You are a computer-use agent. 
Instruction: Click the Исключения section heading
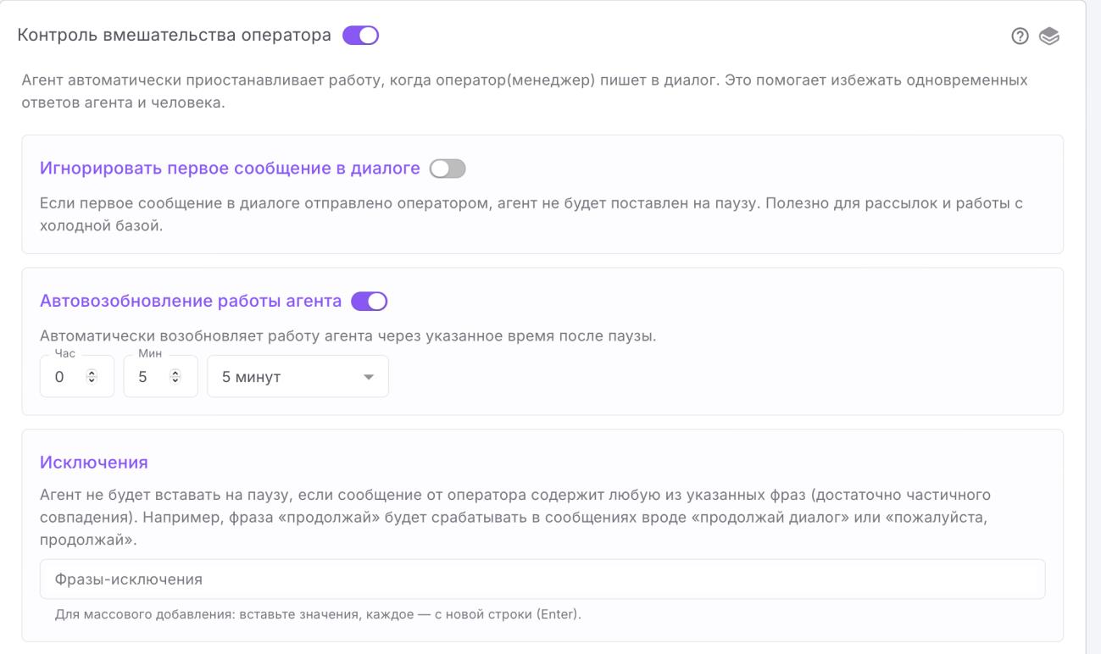94,463
